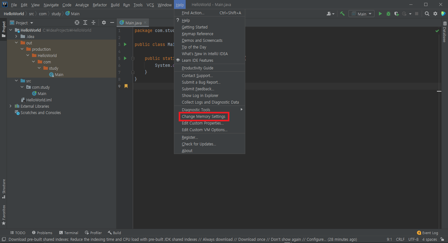
Task: Choose Edit Custom VM Options
Action: pyautogui.click(x=209, y=130)
